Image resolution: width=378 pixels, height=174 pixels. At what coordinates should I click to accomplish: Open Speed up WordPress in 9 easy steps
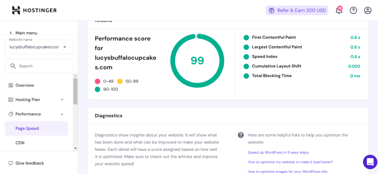(278, 153)
